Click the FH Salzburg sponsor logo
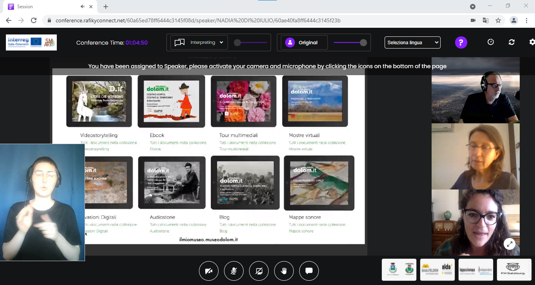This screenshot has width=535, height=285. [514, 269]
